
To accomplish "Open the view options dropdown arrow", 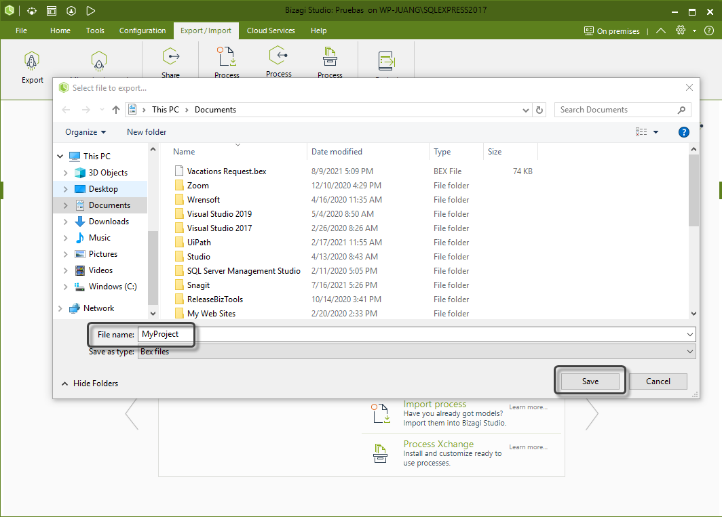I will click(655, 133).
